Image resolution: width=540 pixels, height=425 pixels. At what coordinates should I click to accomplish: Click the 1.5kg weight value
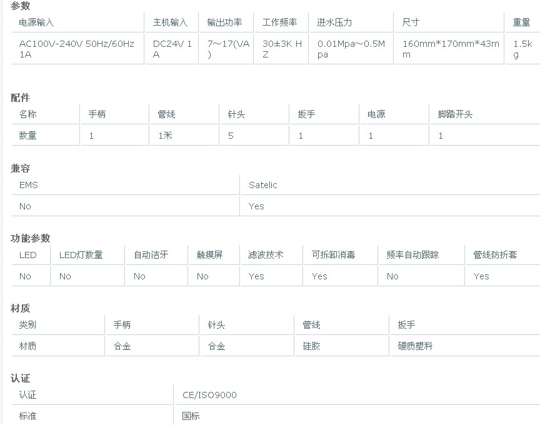tap(522, 49)
